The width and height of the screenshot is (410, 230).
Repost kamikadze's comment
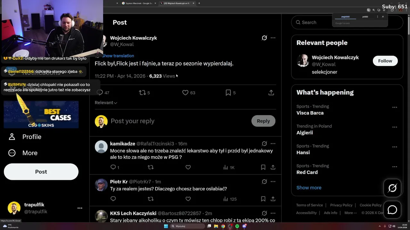tap(151, 167)
